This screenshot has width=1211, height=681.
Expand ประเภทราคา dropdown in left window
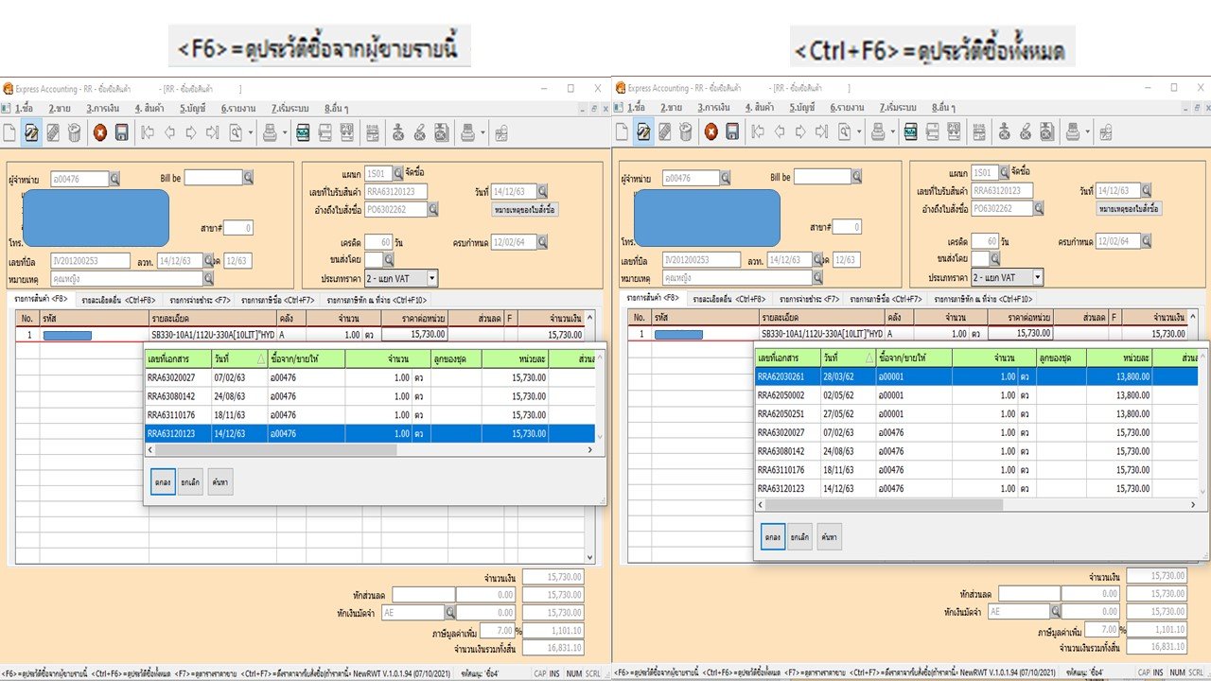[x=432, y=278]
